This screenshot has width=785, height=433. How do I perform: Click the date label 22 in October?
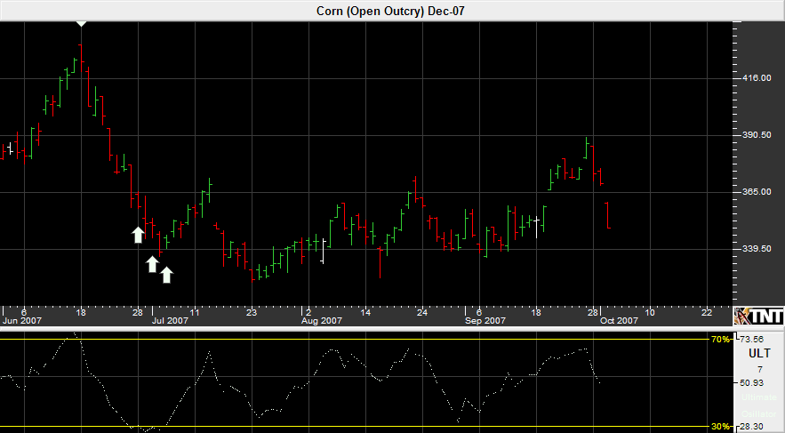click(x=707, y=312)
